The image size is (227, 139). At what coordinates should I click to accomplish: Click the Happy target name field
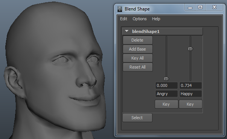click(x=190, y=94)
